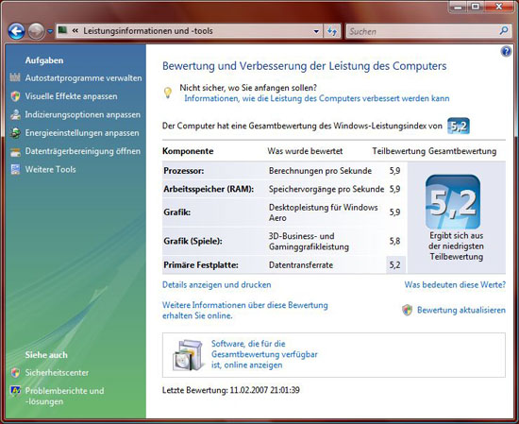Screen dimensions: 519x424
Task: Close the window with red X
Action: pyautogui.click(x=499, y=7)
